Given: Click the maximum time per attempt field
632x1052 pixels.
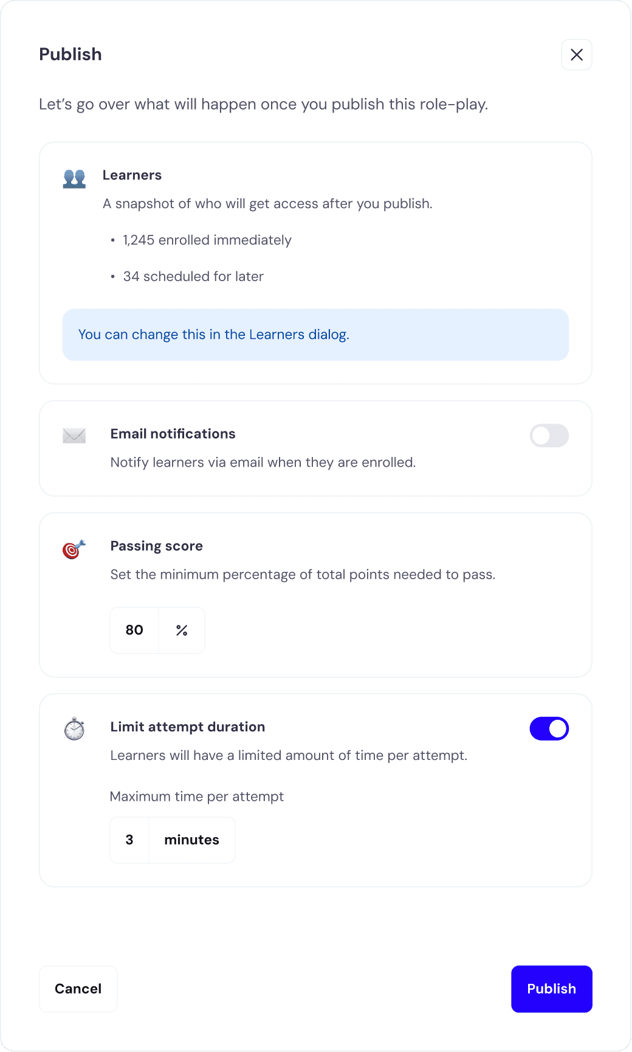Looking at the screenshot, I should [129, 840].
